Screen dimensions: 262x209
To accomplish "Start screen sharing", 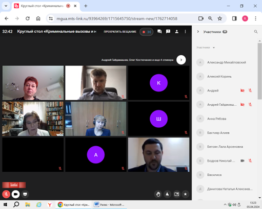I will coord(25,194).
